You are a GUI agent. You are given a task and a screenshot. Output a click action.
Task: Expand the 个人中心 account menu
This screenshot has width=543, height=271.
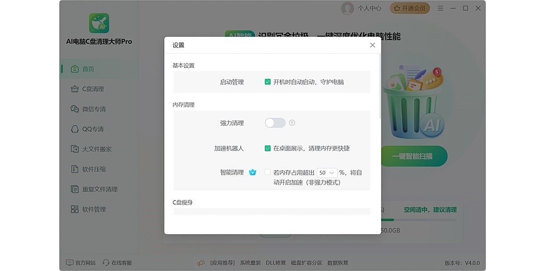point(371,8)
